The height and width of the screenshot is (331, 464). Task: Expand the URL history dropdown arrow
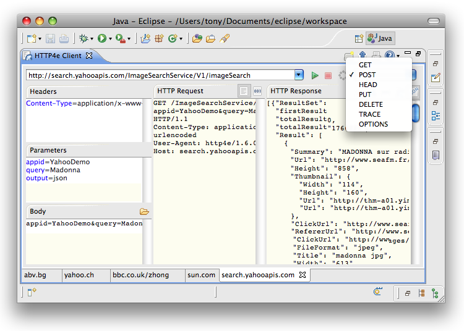[299, 75]
